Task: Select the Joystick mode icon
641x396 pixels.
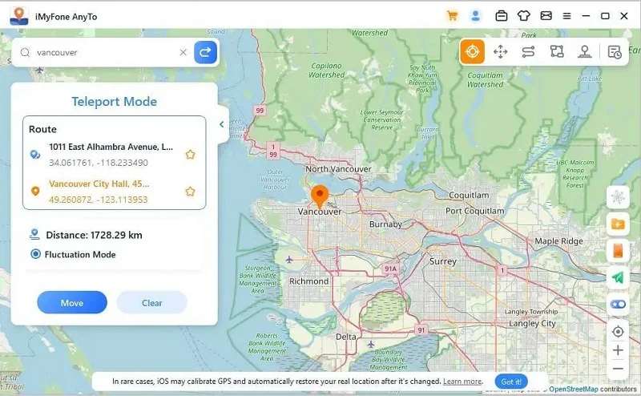Action: [x=585, y=51]
